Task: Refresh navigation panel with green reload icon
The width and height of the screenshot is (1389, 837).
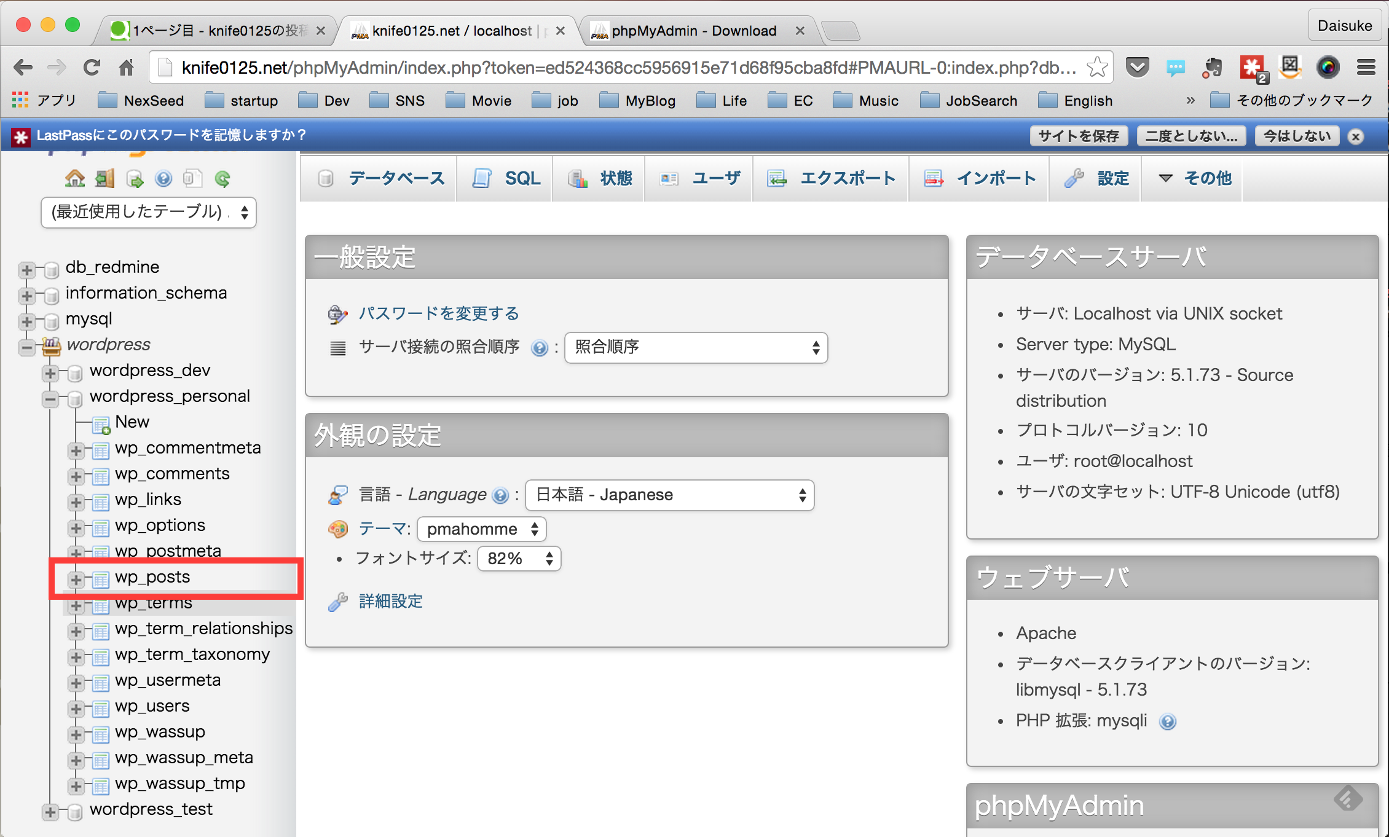Action: [x=222, y=179]
